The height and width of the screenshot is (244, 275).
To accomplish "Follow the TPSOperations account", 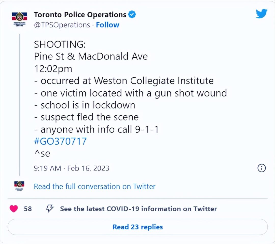I will point(107,25).
